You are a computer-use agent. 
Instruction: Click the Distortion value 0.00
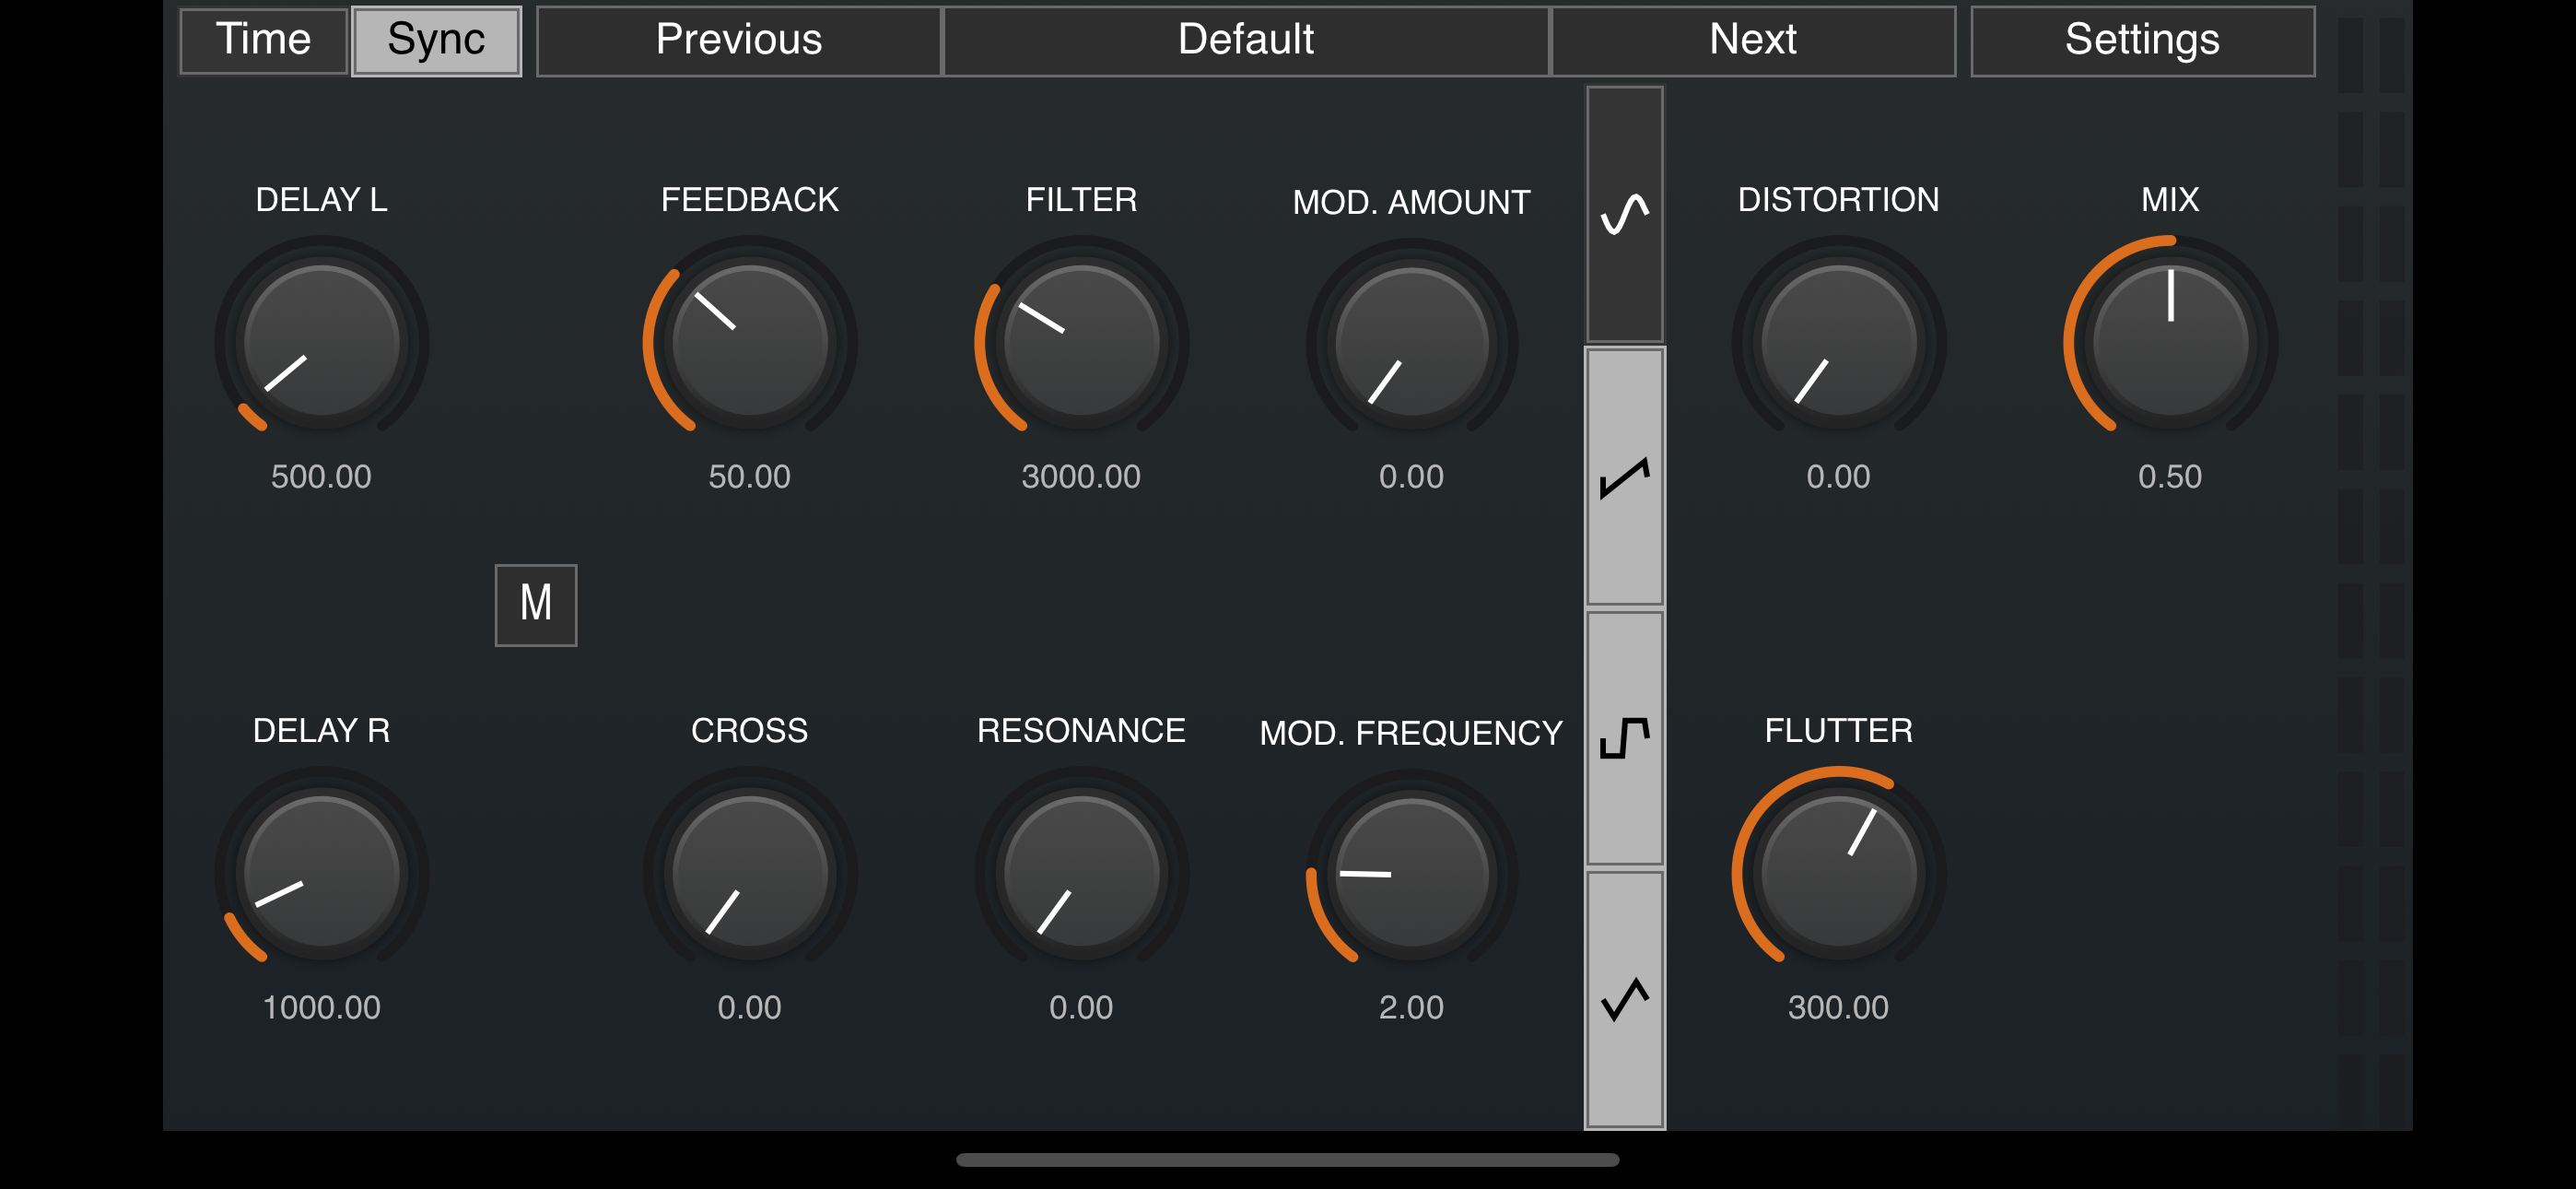click(1838, 477)
